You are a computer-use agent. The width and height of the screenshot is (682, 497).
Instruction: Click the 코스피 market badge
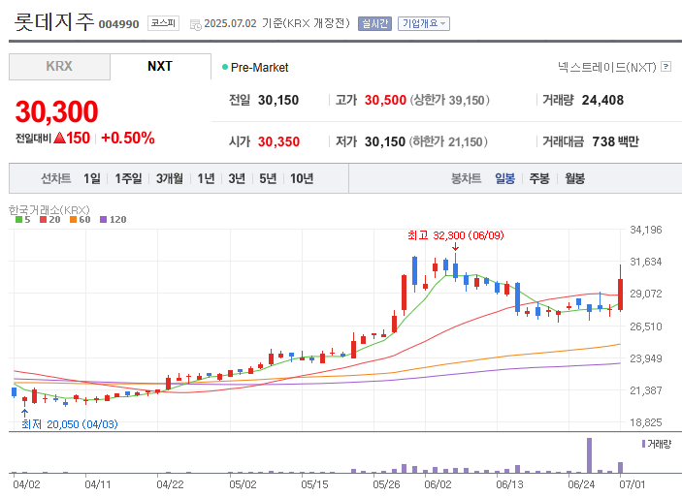point(163,23)
